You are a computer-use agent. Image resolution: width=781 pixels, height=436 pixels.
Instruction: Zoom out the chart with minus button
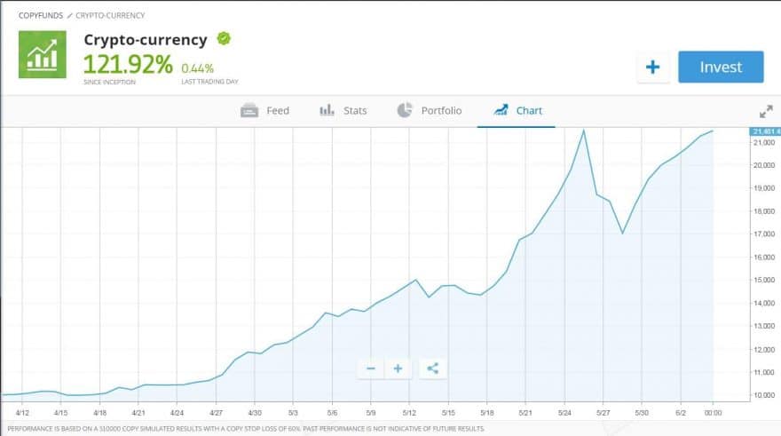click(x=371, y=369)
